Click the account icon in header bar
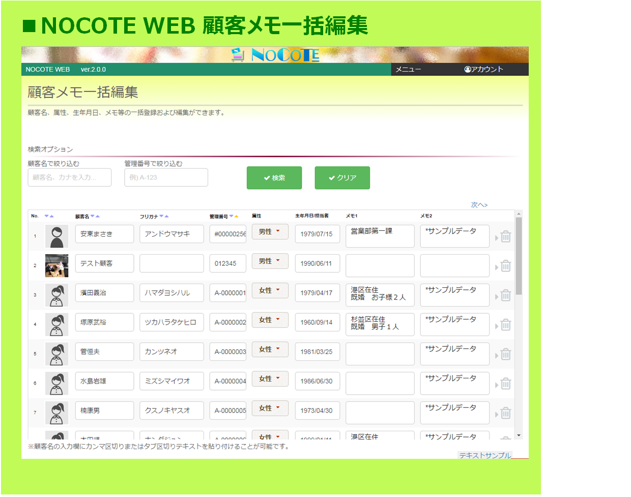The width and height of the screenshot is (631, 497). pos(467,69)
